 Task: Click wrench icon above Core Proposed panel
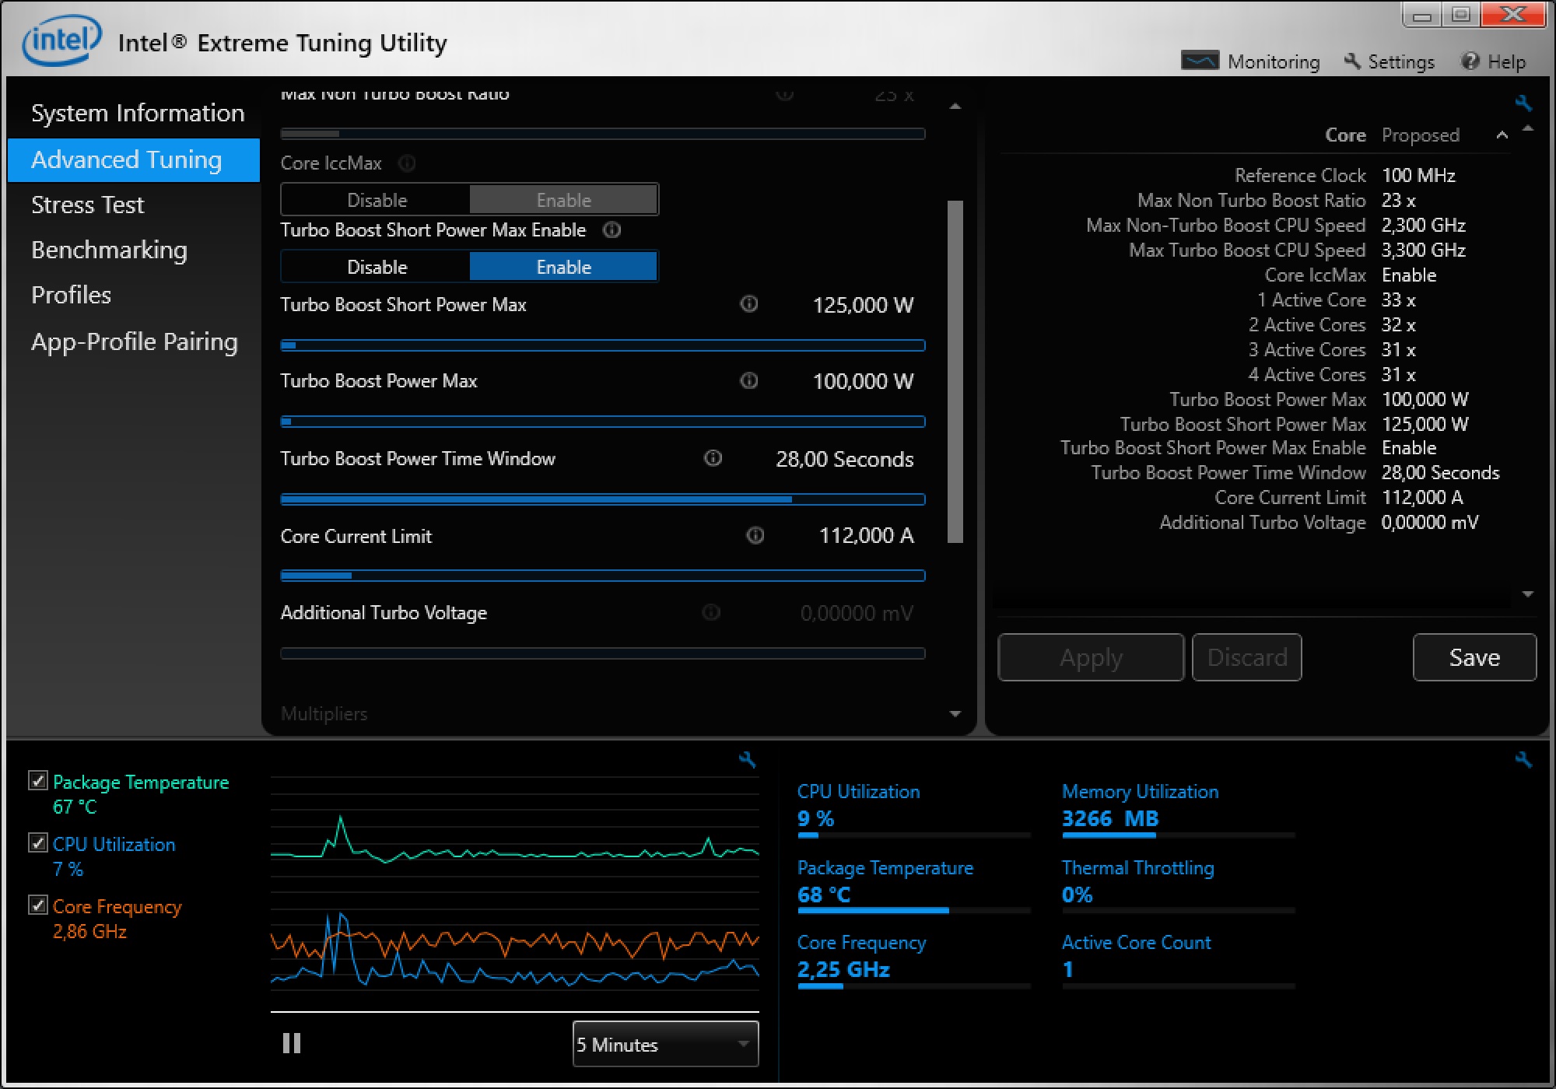1523,103
